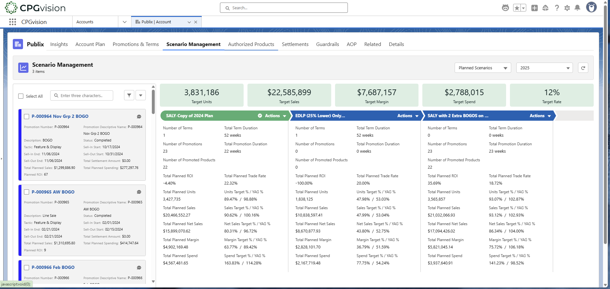Viewport: 610px width, 289px height.
Task: Open the P-000965 AW BOGO promotion link
Action: (53, 192)
